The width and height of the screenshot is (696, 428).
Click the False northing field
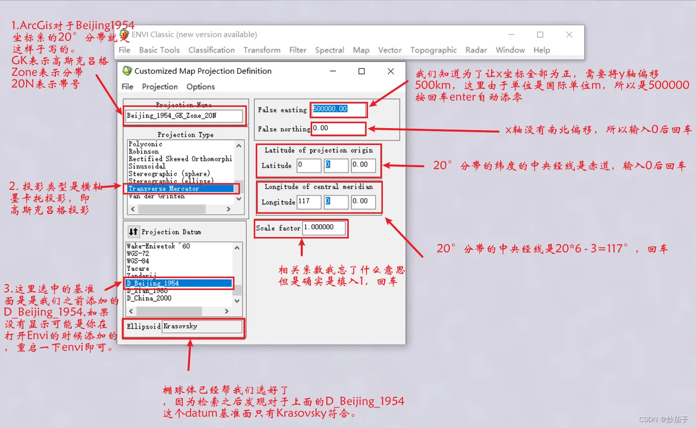[x=338, y=129]
